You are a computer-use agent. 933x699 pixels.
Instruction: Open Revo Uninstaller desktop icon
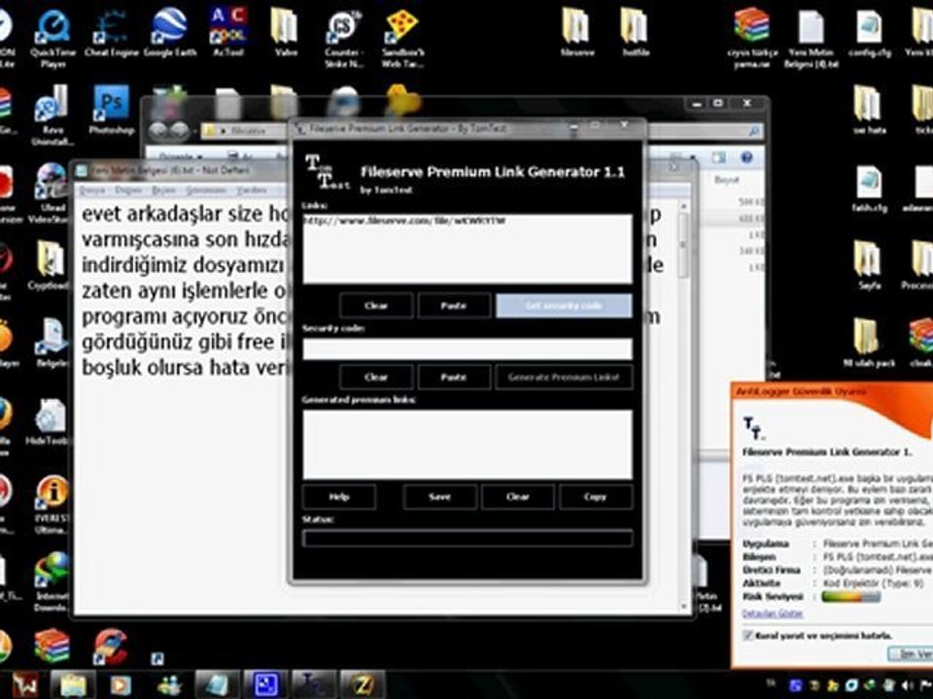52,115
